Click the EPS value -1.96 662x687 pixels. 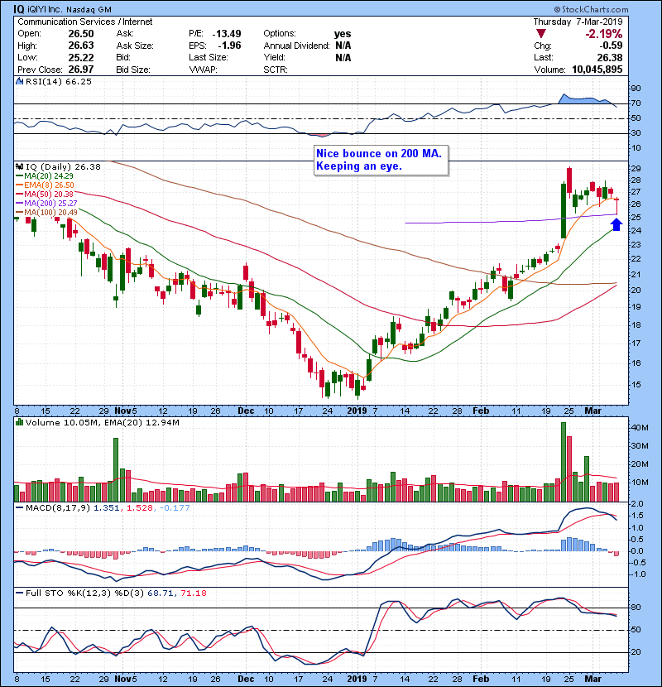click(x=229, y=46)
